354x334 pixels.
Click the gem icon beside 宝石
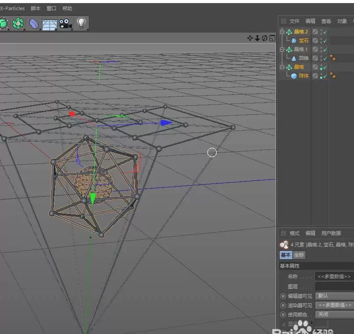(x=293, y=40)
